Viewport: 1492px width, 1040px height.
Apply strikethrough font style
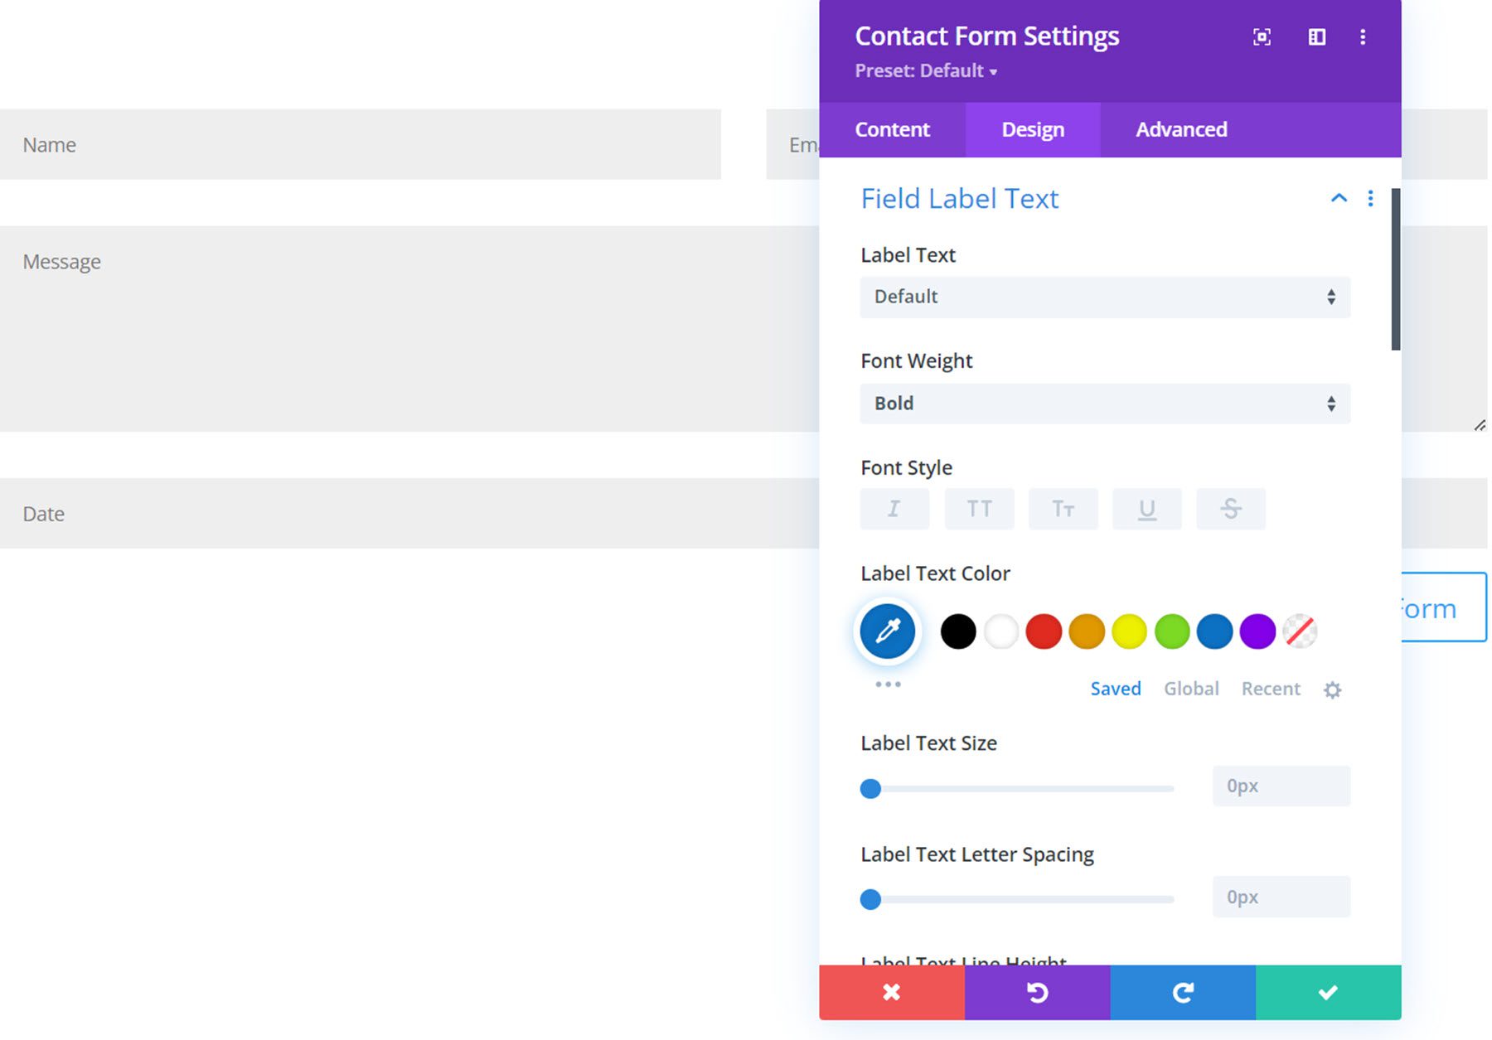click(x=1231, y=509)
